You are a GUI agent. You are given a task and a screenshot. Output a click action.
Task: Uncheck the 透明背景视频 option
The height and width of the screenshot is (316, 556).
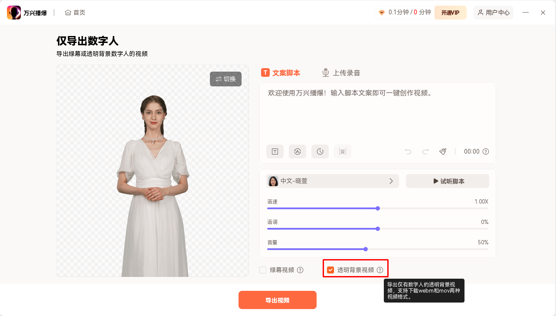tap(330, 270)
